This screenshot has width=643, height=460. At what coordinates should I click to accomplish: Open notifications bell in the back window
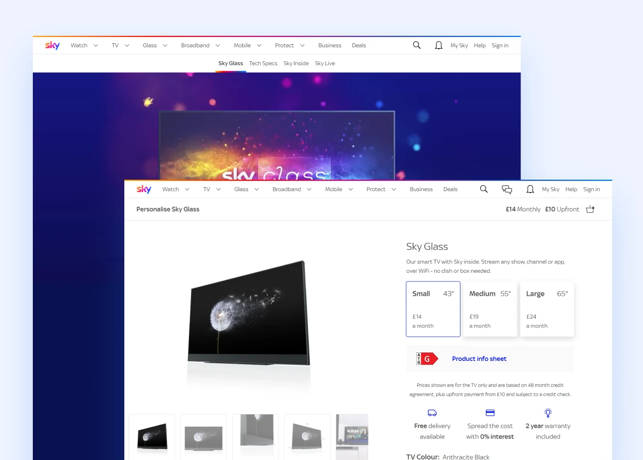click(439, 45)
